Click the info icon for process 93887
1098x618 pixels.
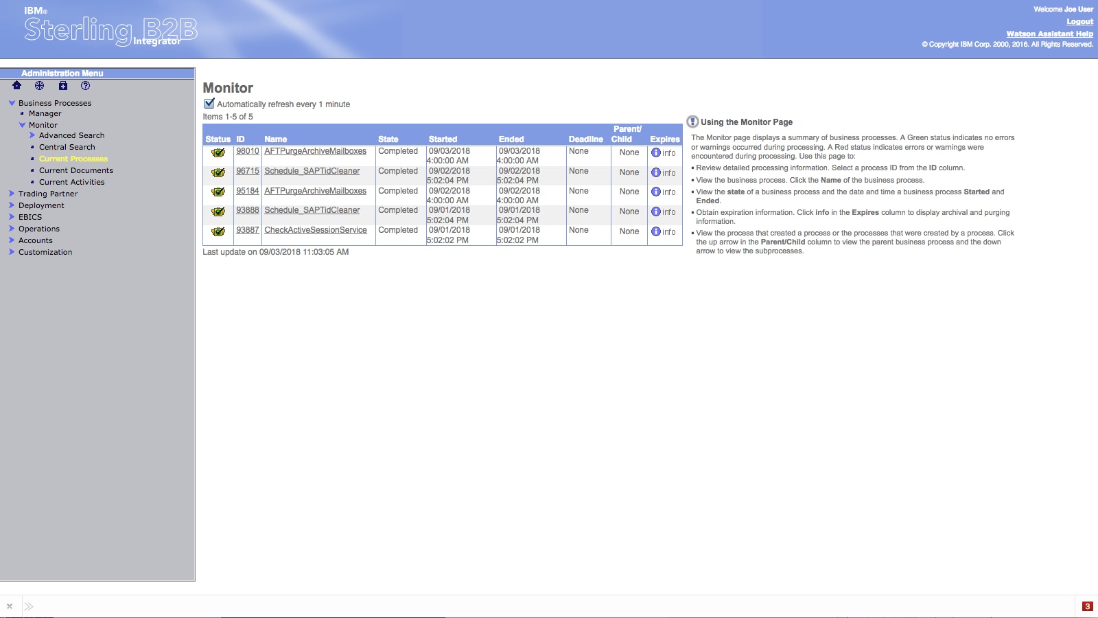pos(656,232)
